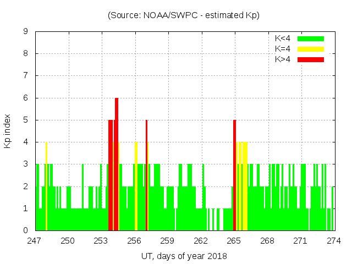Click the UT days of year 2018 label
This screenshot has width=352, height=264.
(x=184, y=256)
